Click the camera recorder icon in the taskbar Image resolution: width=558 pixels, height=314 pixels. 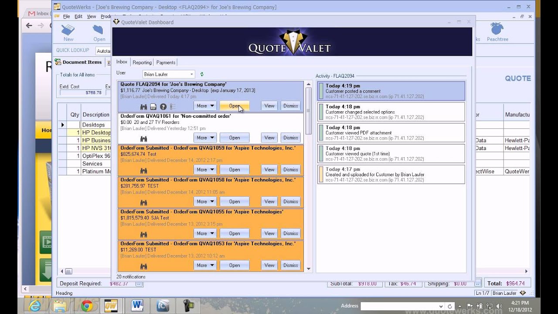(x=189, y=306)
